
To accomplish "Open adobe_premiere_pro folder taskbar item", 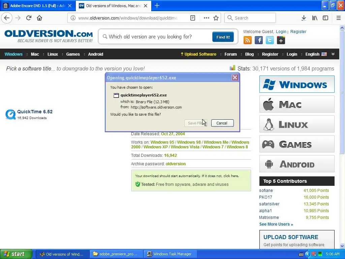I will [116, 254].
